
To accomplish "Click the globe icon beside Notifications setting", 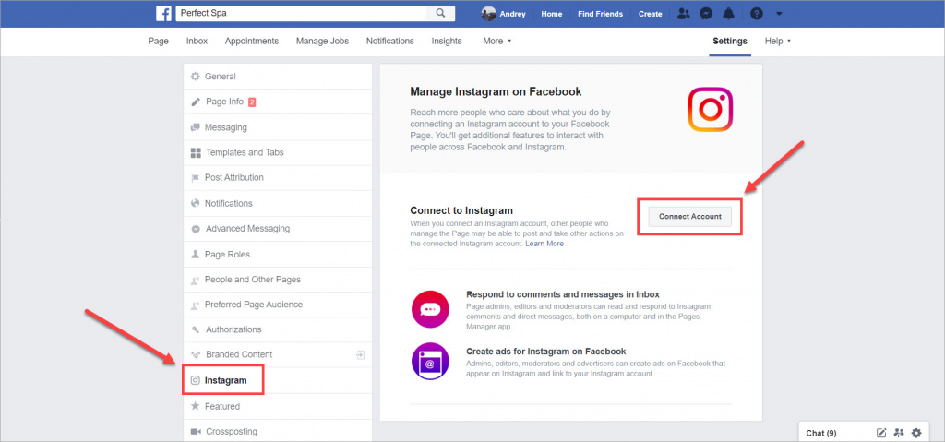I will (x=196, y=203).
